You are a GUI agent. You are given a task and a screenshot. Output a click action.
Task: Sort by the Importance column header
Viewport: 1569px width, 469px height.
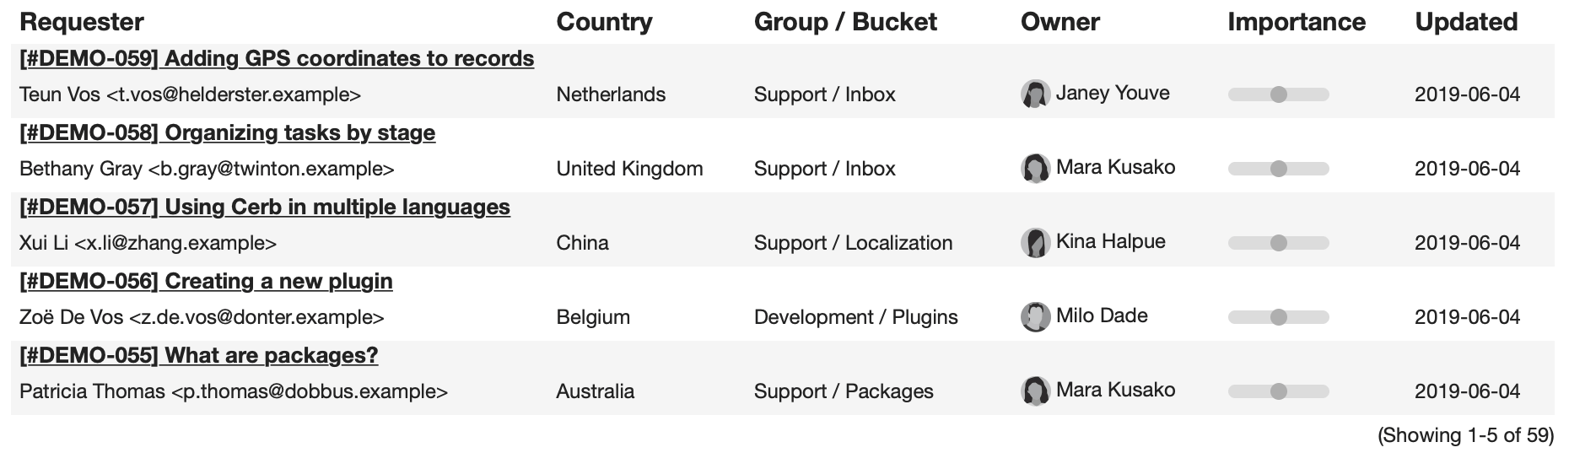pos(1297,22)
